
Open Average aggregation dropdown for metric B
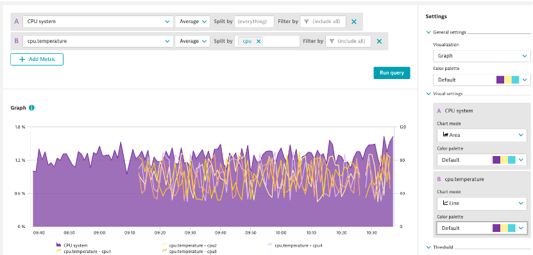tap(192, 41)
